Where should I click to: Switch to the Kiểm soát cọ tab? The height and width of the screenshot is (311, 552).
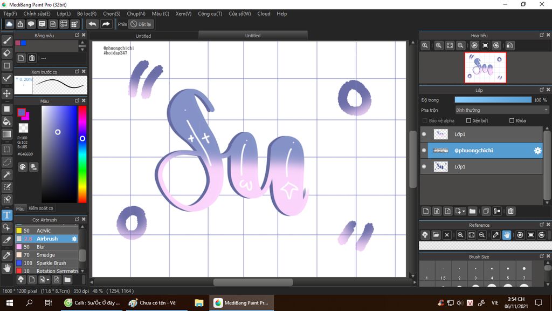click(x=41, y=208)
